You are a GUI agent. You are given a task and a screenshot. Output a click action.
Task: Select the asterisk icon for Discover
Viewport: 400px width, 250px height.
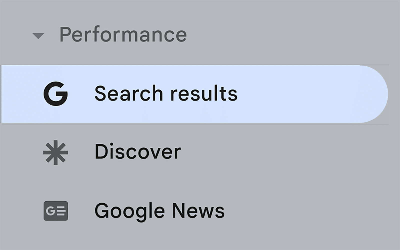coord(55,152)
